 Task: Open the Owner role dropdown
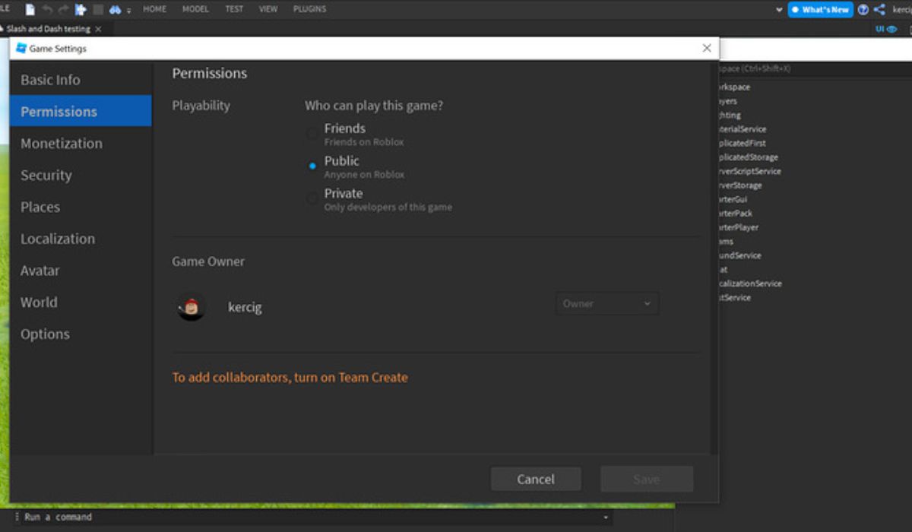click(606, 304)
